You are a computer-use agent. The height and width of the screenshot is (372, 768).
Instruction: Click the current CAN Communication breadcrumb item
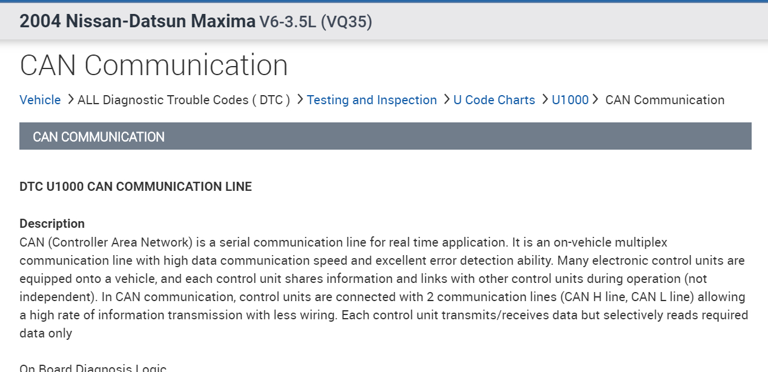tap(664, 100)
